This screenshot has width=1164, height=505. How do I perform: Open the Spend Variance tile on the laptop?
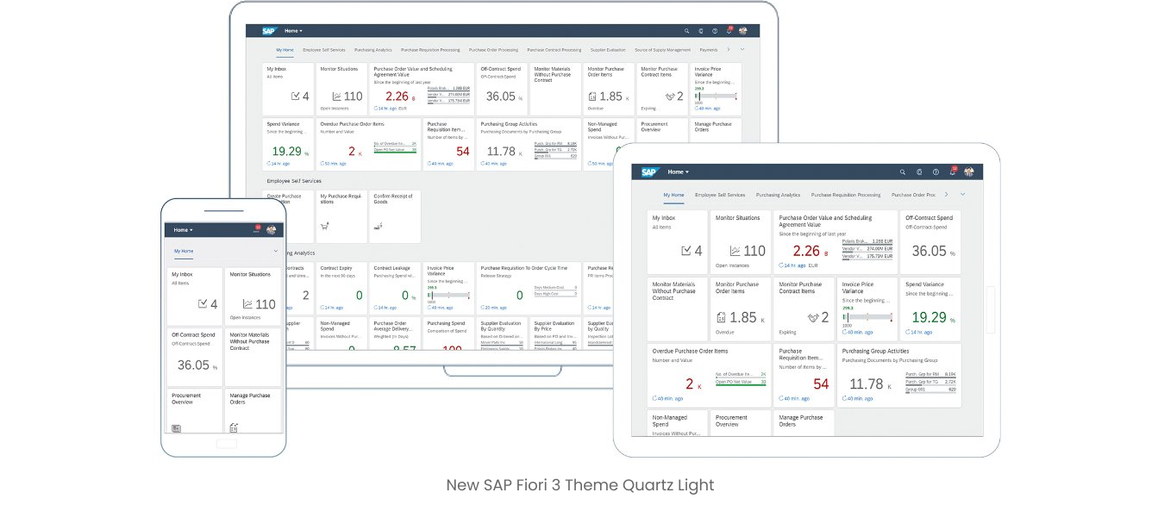pyautogui.click(x=289, y=143)
